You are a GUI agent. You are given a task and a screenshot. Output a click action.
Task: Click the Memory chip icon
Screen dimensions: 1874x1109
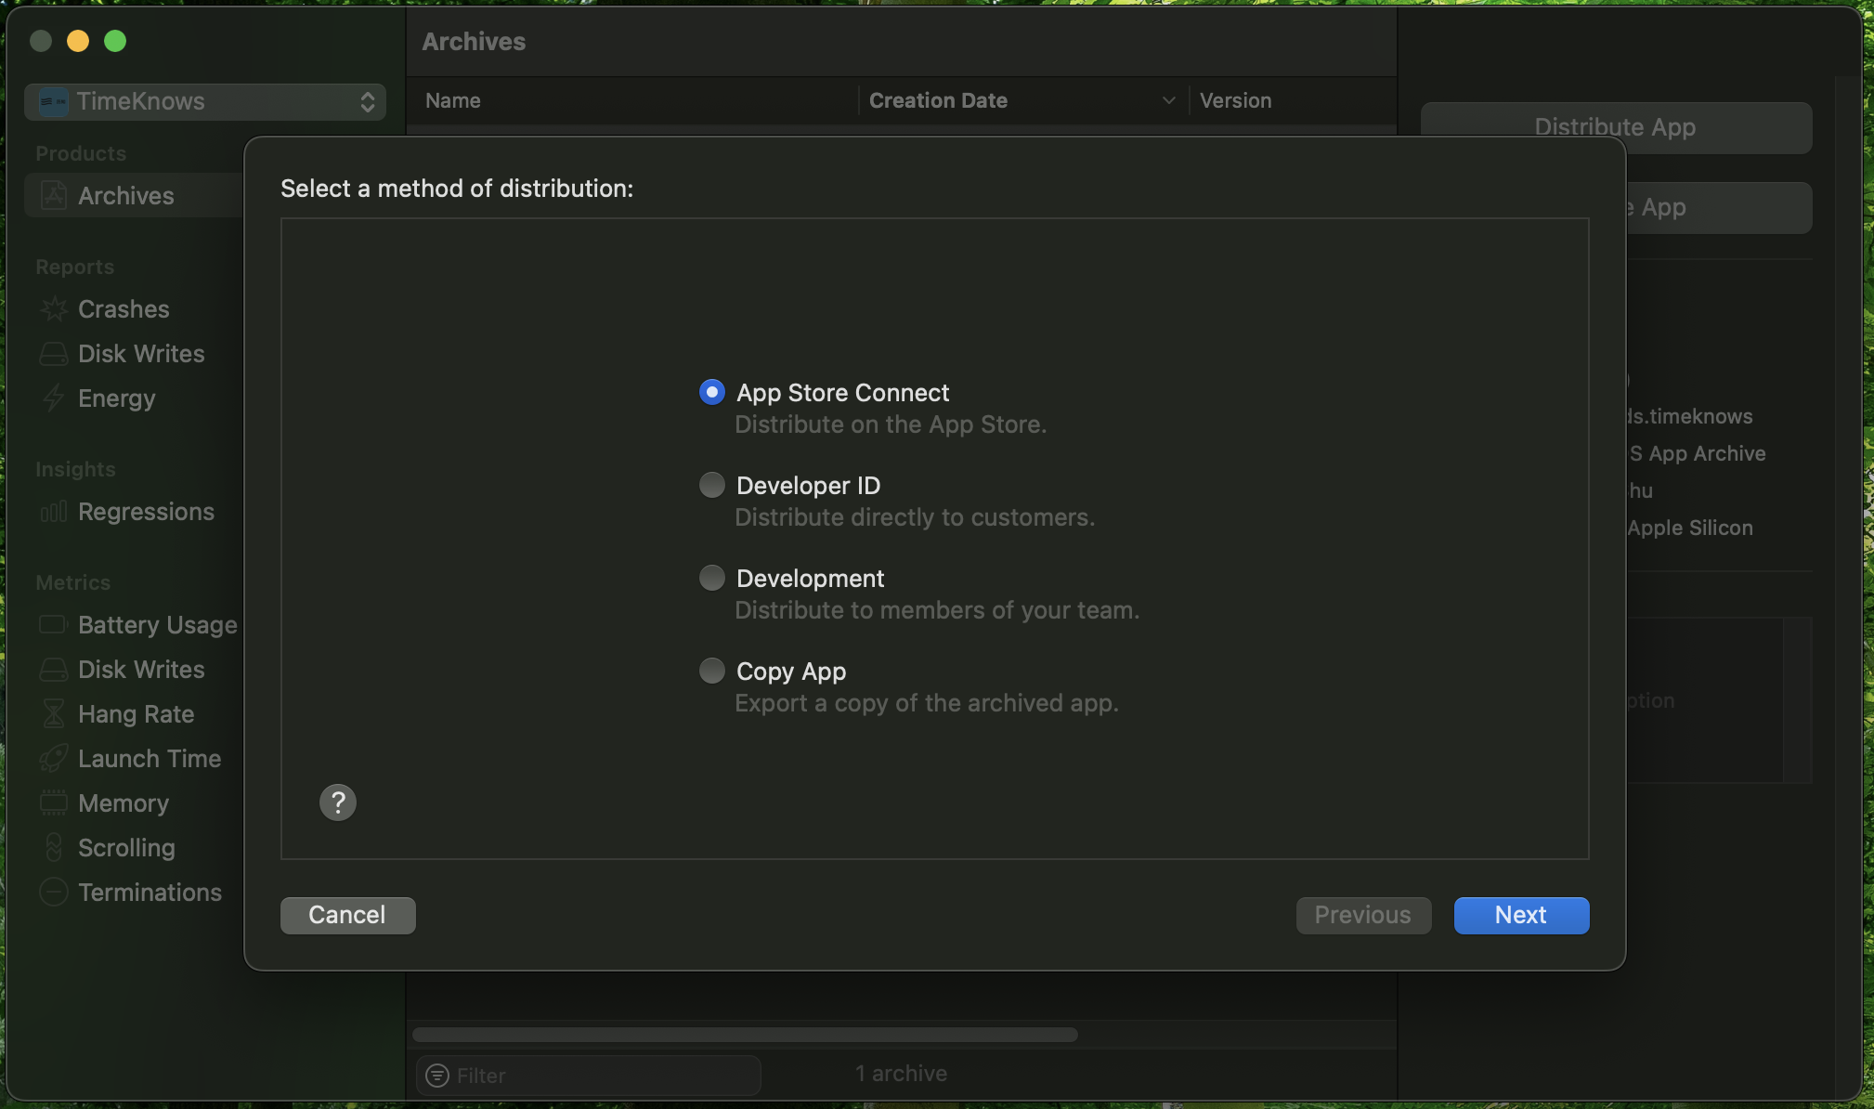[x=54, y=803]
